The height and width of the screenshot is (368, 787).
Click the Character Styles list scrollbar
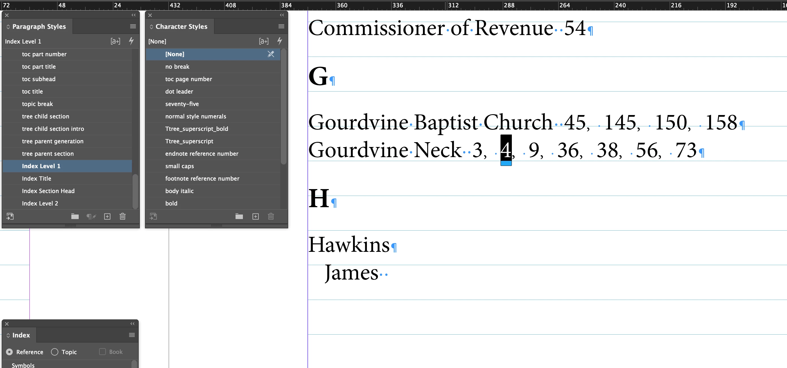[x=283, y=107]
